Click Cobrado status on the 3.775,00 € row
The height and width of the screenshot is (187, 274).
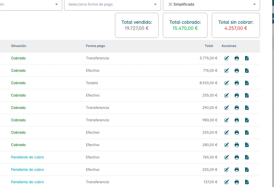point(18,58)
